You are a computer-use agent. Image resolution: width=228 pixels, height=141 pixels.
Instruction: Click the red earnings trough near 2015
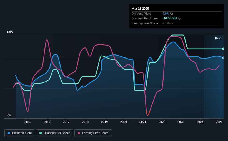[27, 111]
